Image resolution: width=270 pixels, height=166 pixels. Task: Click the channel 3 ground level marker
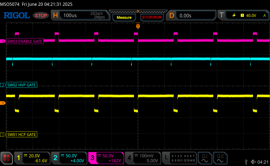pyautogui.click(x=3, y=41)
